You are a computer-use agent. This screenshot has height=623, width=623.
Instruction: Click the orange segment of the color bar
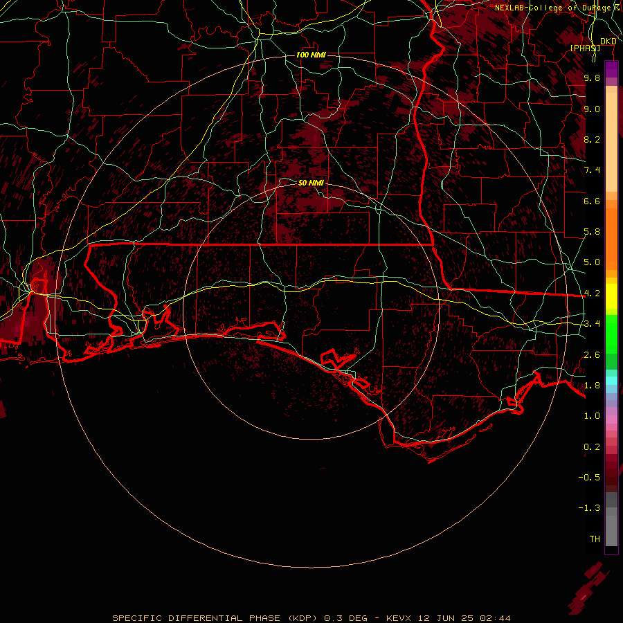pyautogui.click(x=611, y=238)
